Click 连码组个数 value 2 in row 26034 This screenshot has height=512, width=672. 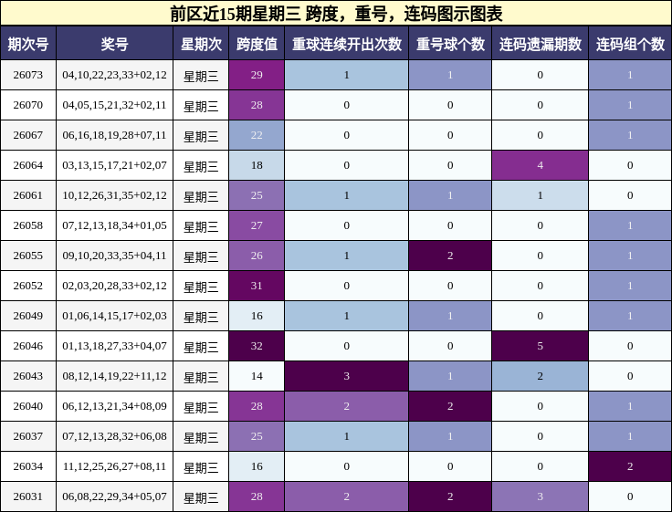630,466
